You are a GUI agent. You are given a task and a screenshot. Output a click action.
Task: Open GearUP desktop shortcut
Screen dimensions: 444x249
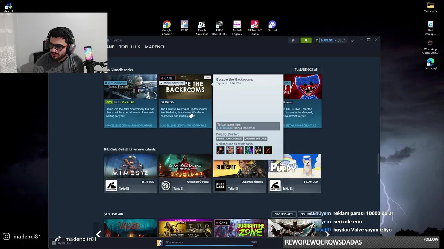[x=9, y=8]
